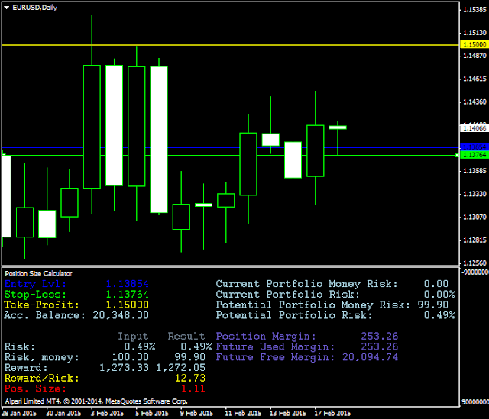Click the 1.12560 price scale label
This screenshot has width=489, height=419.
pos(474,263)
